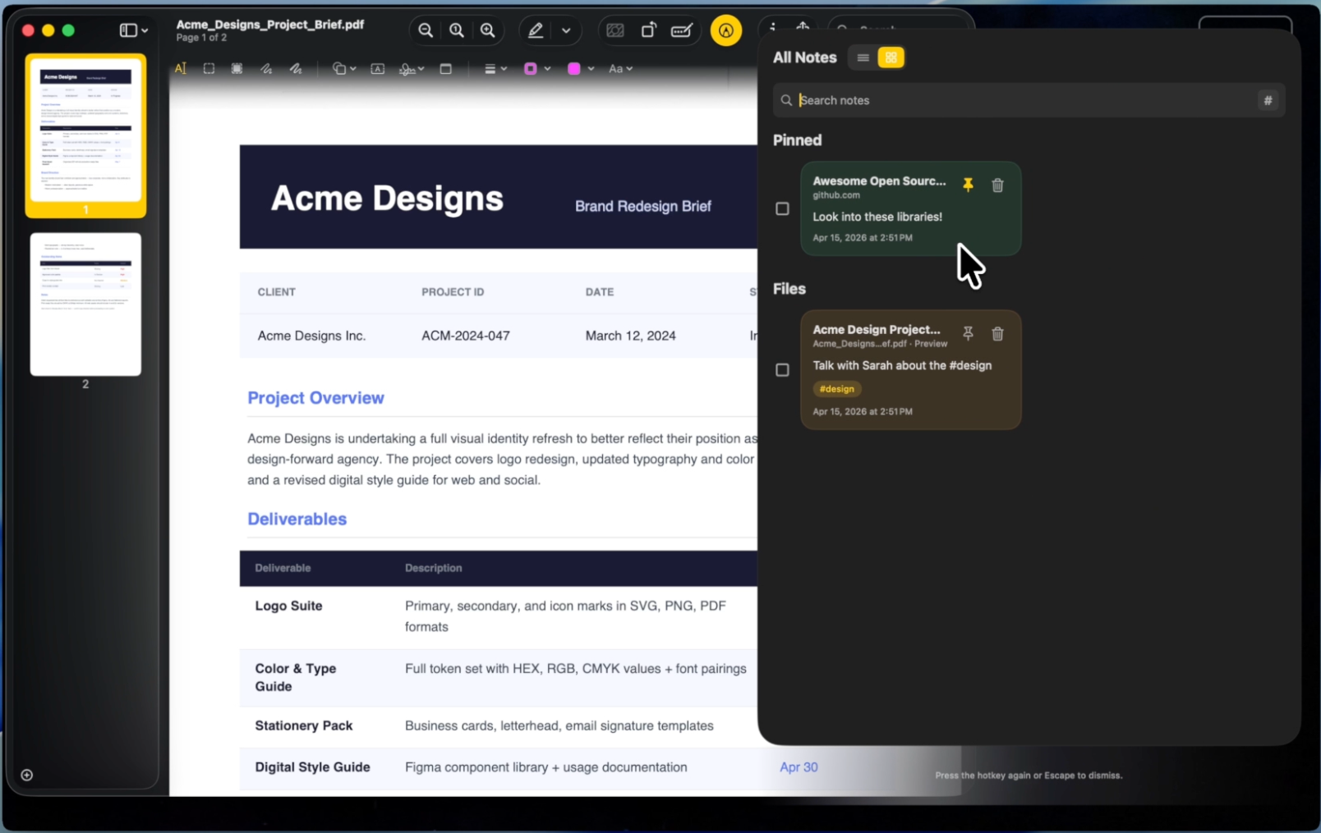Click the ACM-2024-047 project ID
This screenshot has width=1321, height=833.
[466, 336]
